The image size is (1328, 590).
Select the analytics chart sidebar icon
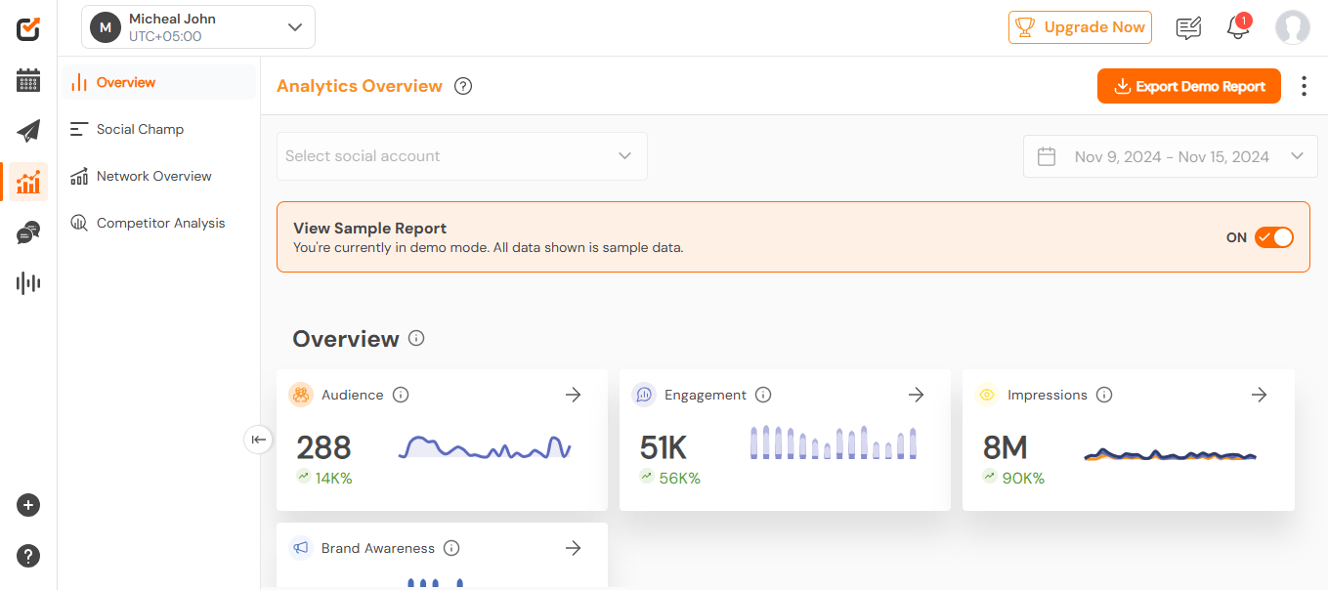[28, 182]
